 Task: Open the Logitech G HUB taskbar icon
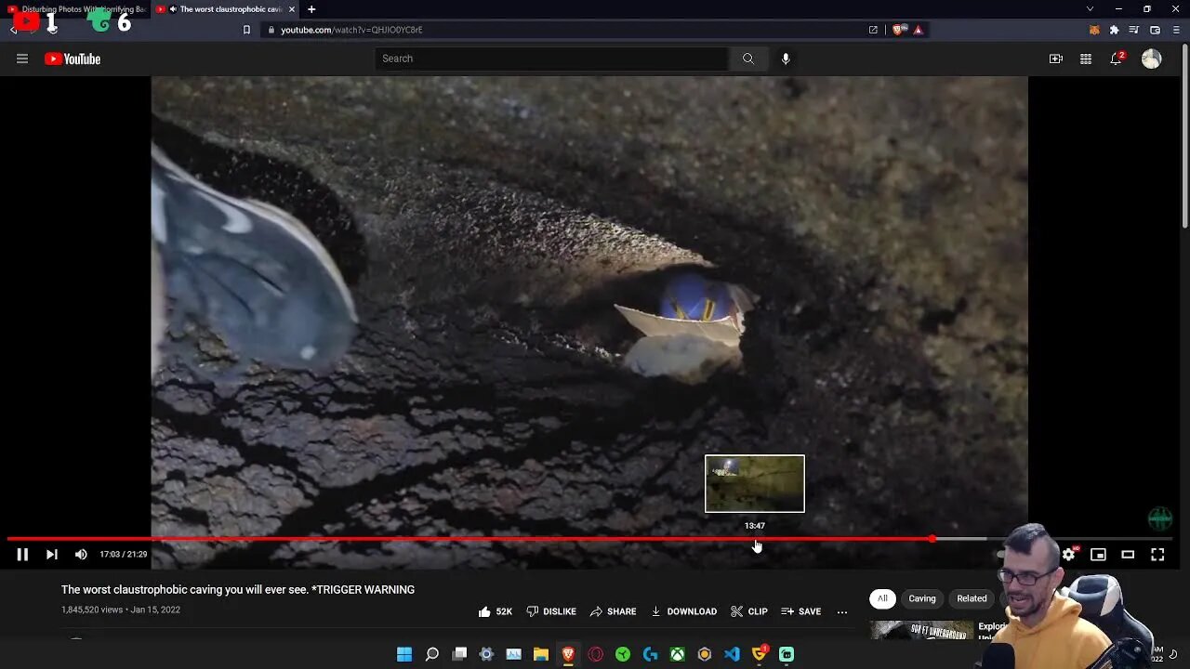[650, 654]
